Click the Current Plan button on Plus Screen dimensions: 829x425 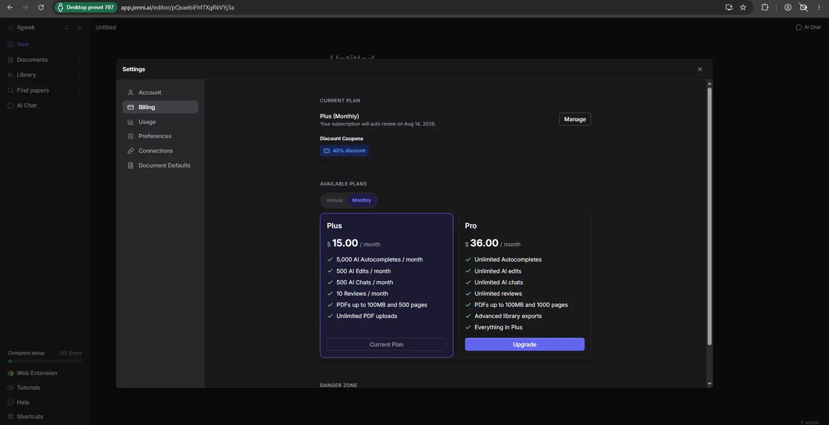click(x=386, y=344)
